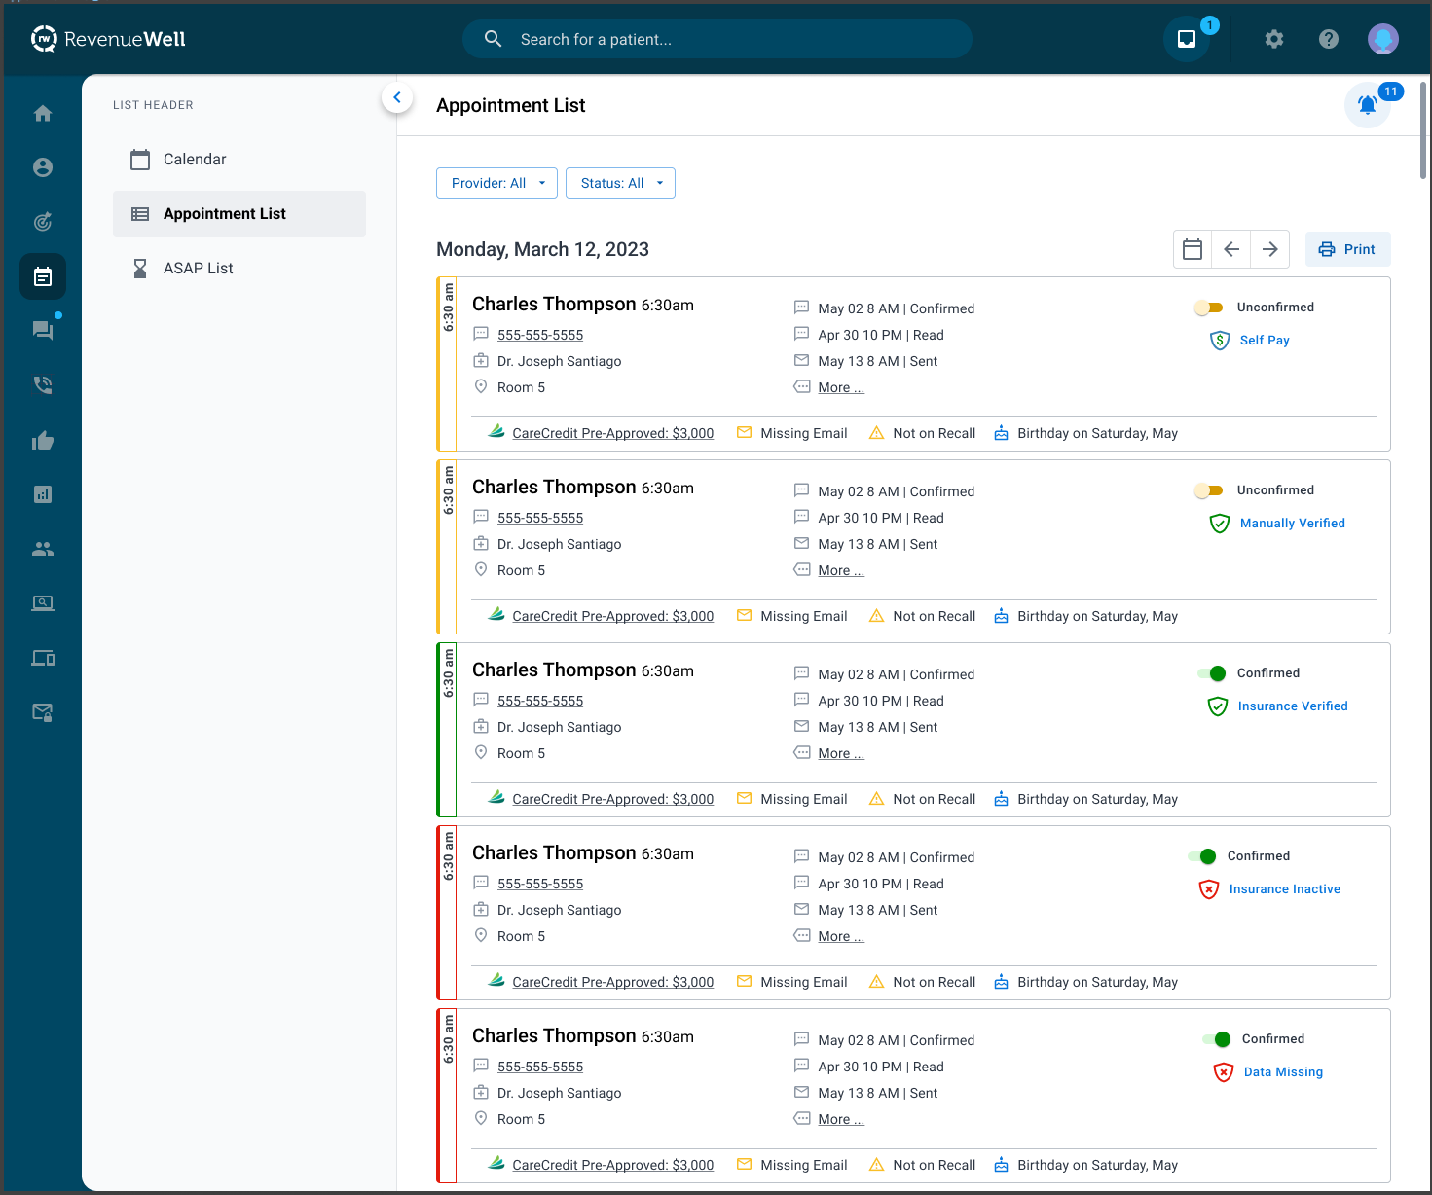The height and width of the screenshot is (1195, 1432).
Task: Click Birthday on Saturday in Self Pay appointment
Action: click(x=1098, y=433)
